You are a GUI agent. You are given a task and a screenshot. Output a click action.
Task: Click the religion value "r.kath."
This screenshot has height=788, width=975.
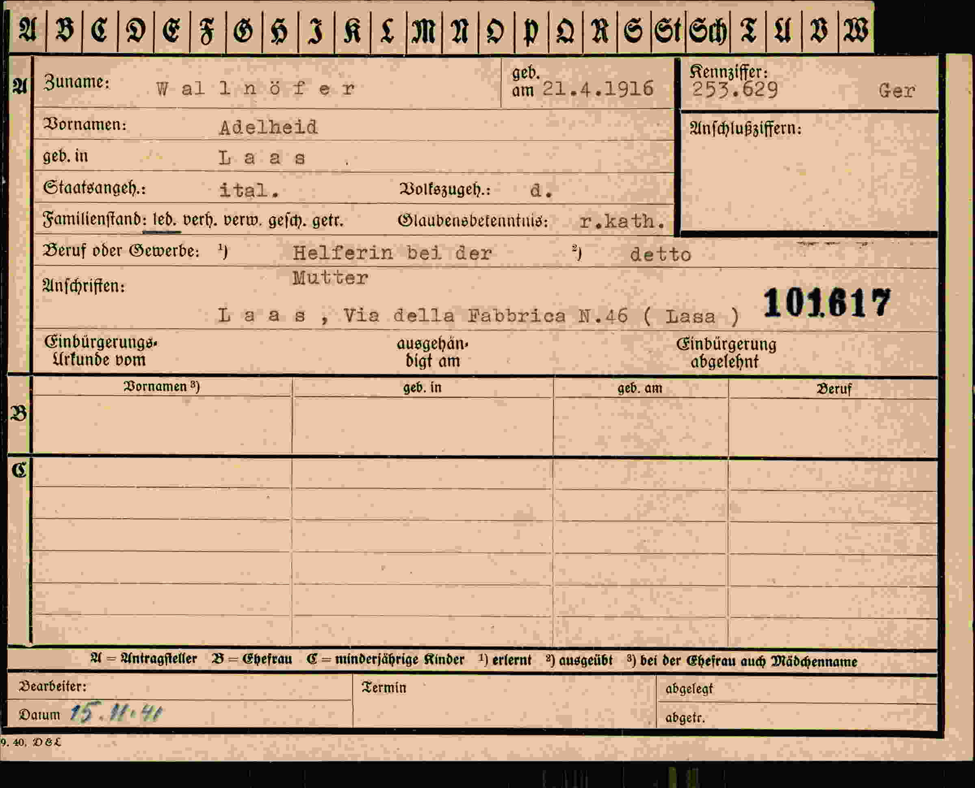click(x=622, y=221)
